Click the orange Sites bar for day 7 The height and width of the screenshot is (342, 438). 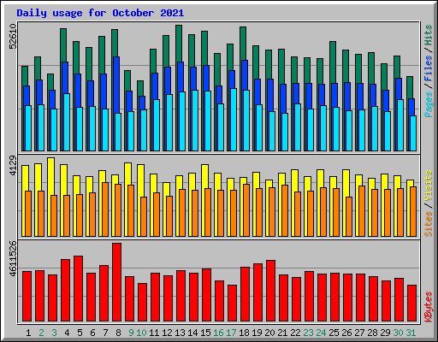[105, 209]
